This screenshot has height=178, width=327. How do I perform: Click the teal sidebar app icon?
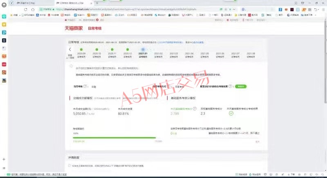[4, 16]
